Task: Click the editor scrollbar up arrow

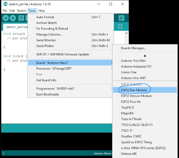Action: pos(126,33)
